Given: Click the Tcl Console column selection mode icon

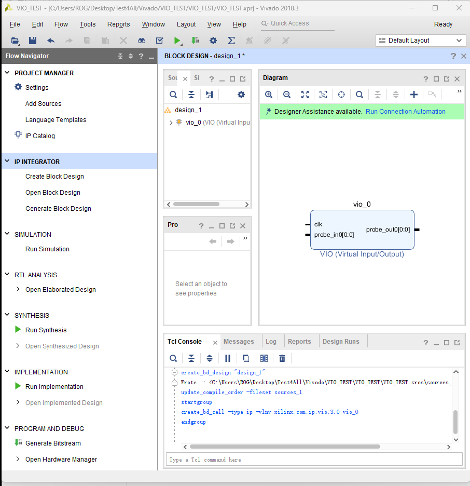Looking at the screenshot, I should (264, 358).
